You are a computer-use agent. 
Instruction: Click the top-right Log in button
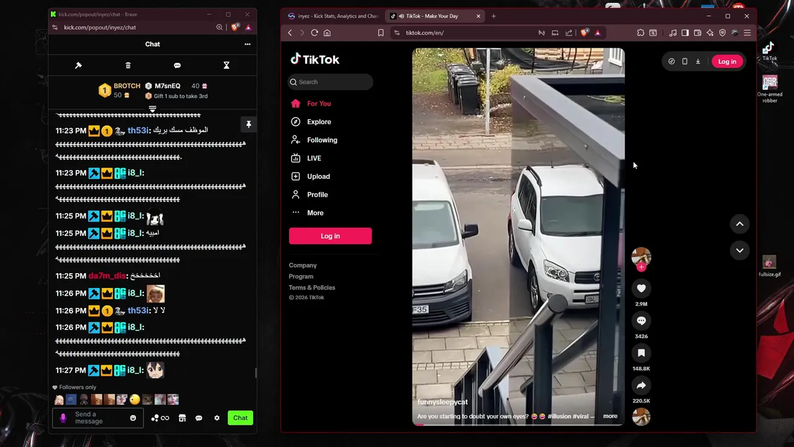click(x=727, y=61)
